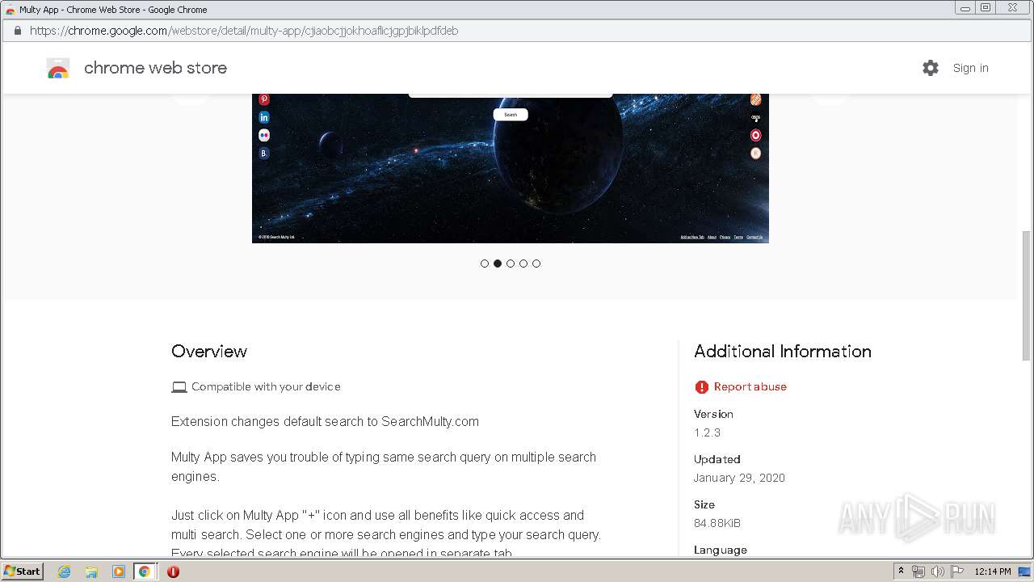Image resolution: width=1034 pixels, height=582 pixels.
Task: Launch media player from the taskbar
Action: click(119, 571)
